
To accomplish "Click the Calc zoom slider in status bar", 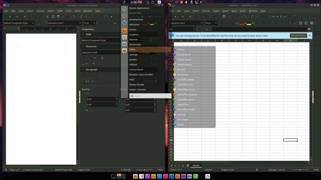I will [300, 170].
